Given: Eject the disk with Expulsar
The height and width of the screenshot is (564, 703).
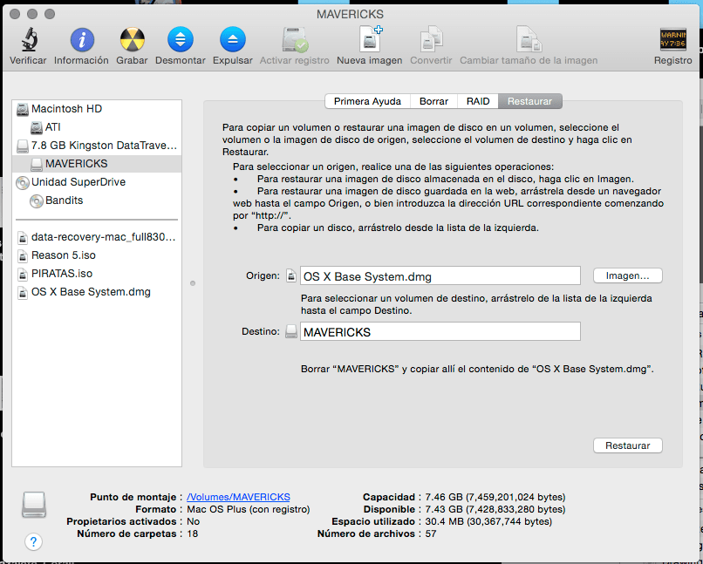Looking at the screenshot, I should click(x=232, y=39).
